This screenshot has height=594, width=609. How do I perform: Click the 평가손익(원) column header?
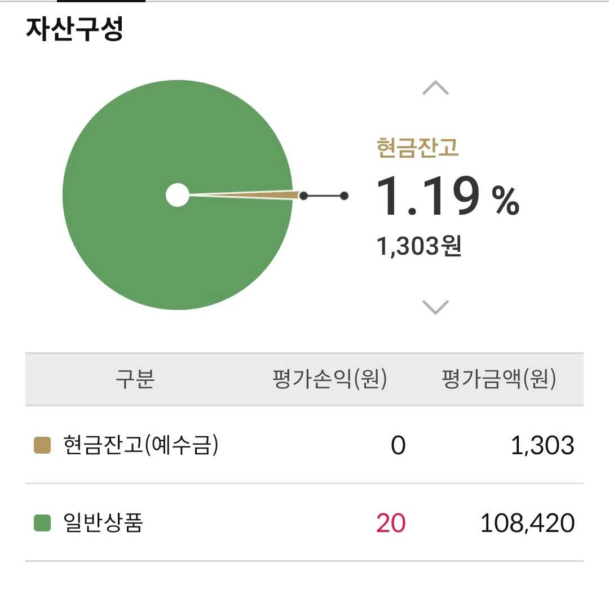(x=330, y=379)
